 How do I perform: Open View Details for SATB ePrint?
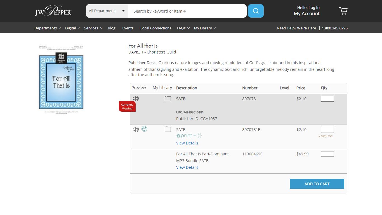click(x=187, y=143)
